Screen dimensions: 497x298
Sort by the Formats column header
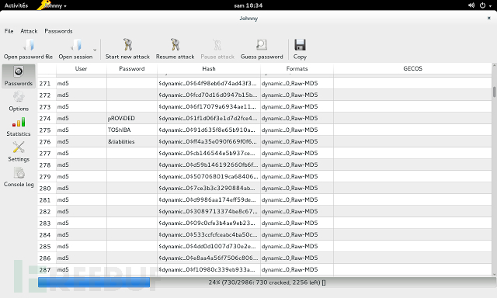pos(297,68)
